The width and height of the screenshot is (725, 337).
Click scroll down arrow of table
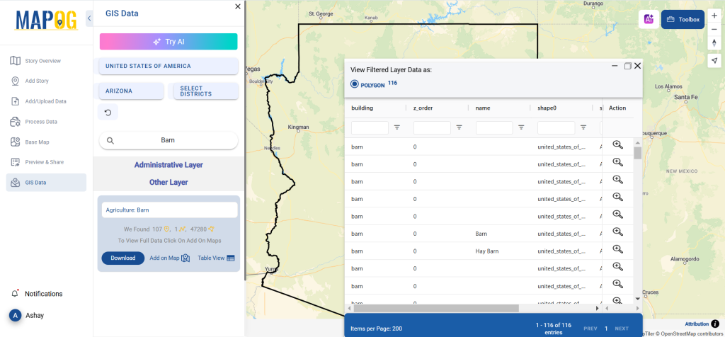coord(638,299)
